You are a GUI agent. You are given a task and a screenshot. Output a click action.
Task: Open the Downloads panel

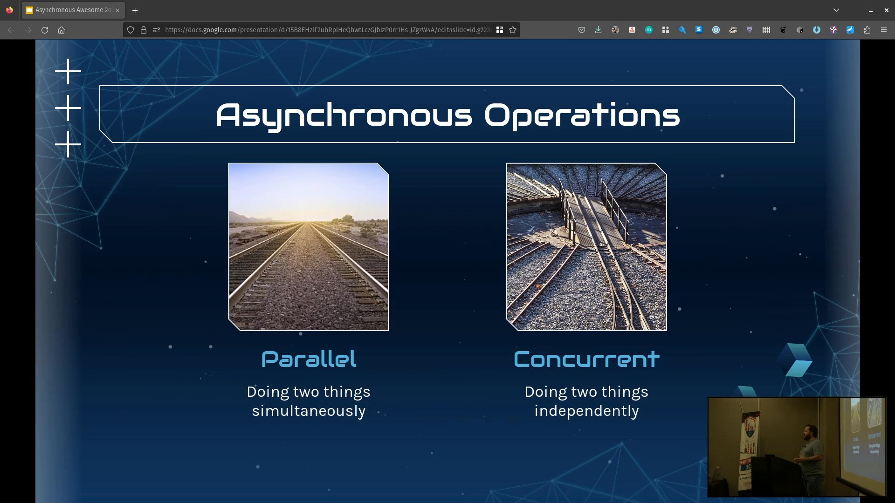click(x=598, y=30)
